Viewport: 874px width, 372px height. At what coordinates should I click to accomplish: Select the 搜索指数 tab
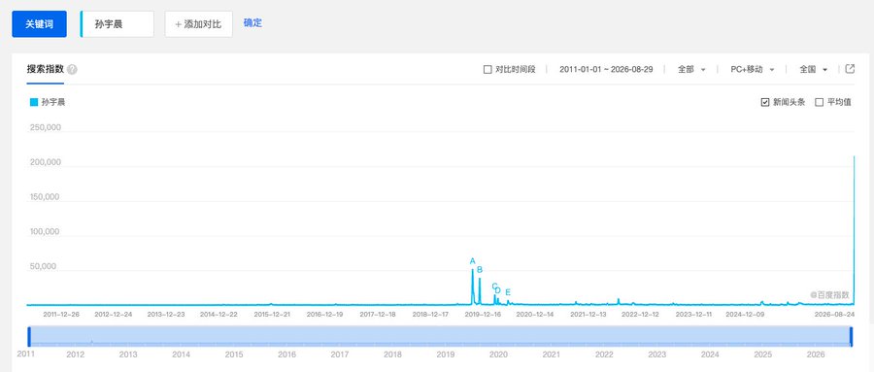(45, 70)
